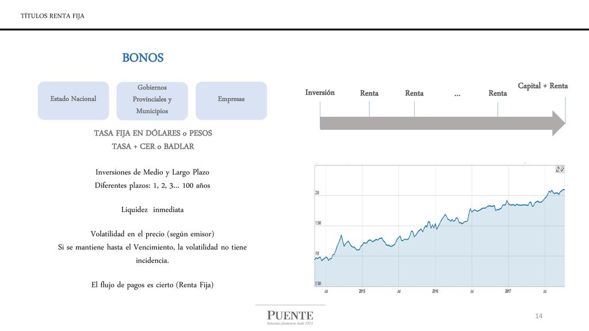The image size is (589, 331).
Task: Select the Gobiernos Provinciales y Municipios box
Action: tap(152, 101)
